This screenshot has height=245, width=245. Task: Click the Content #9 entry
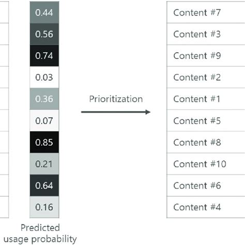(x=206, y=56)
